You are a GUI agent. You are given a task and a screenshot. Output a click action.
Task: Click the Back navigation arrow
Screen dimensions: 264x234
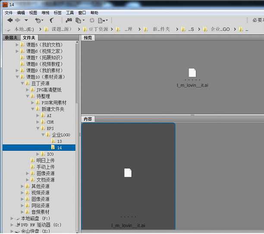(10, 20)
